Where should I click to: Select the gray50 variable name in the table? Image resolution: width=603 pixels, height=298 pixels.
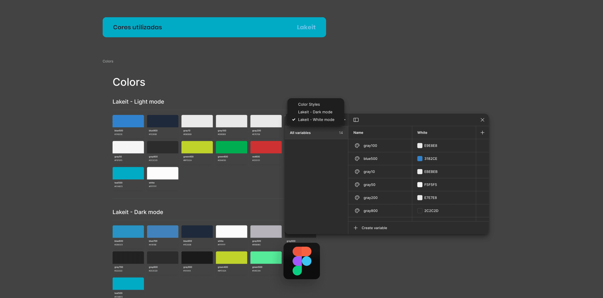[369, 185]
